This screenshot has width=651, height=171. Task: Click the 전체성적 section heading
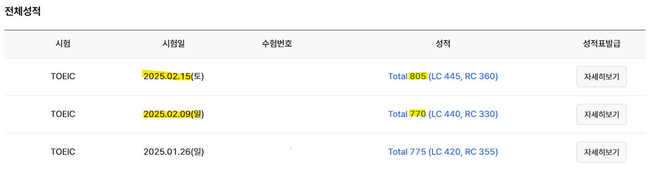(23, 12)
